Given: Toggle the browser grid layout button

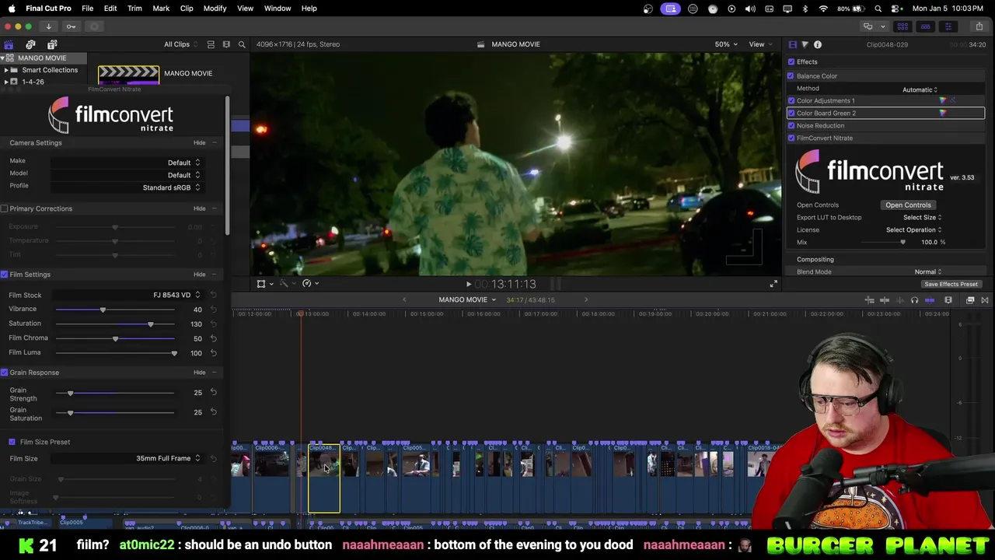Looking at the screenshot, I should pos(902,26).
